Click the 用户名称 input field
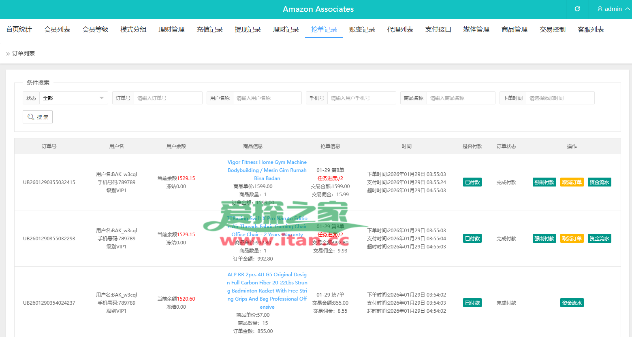Viewport: 632px width, 337px height. point(267,98)
